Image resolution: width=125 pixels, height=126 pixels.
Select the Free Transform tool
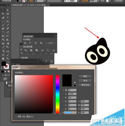[8, 36]
